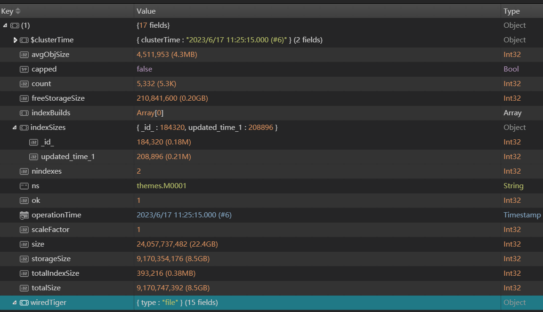Collapse the indexSizes node
Image resolution: width=543 pixels, height=312 pixels.
15,128
